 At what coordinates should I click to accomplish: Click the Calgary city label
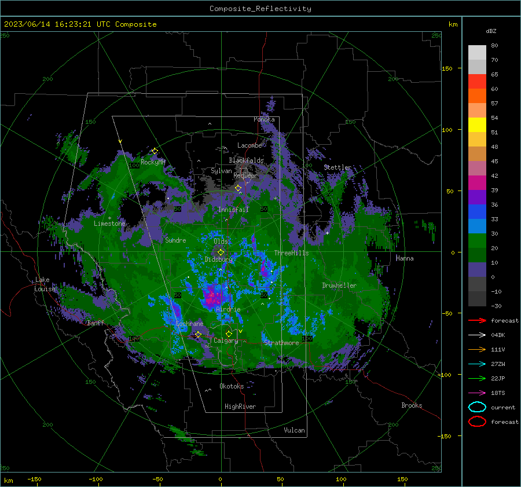226,340
